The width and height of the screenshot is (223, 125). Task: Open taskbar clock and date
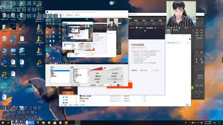tap(208, 122)
